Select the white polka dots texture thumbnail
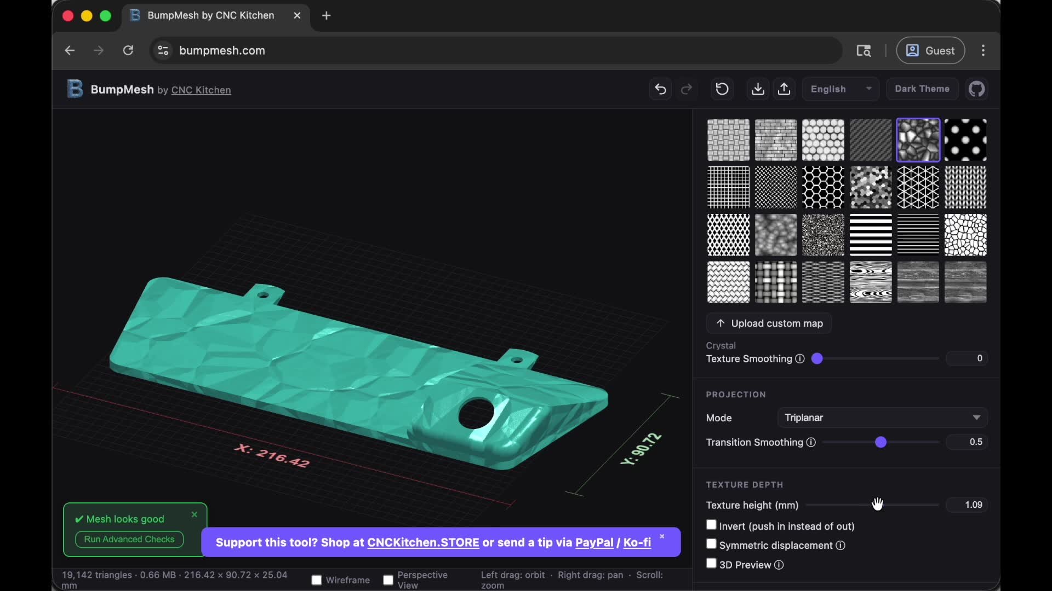The width and height of the screenshot is (1052, 591). pyautogui.click(x=965, y=140)
